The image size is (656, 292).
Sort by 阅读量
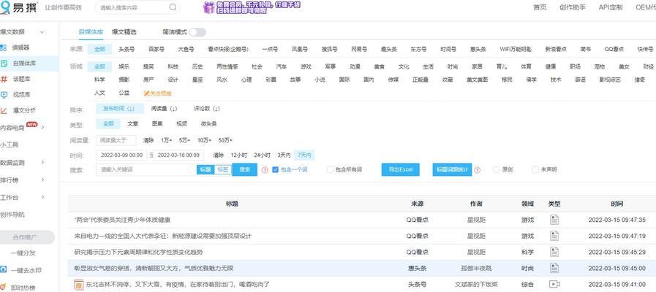(164, 109)
